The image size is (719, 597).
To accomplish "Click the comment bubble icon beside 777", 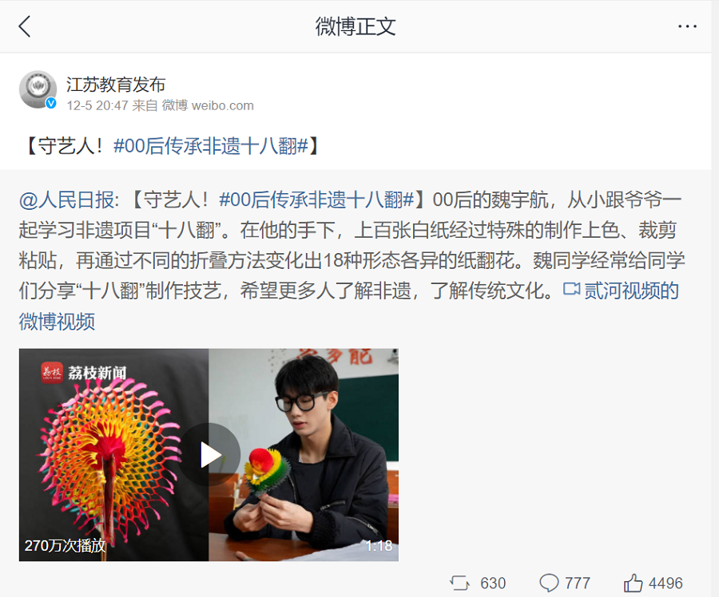I will [x=549, y=583].
